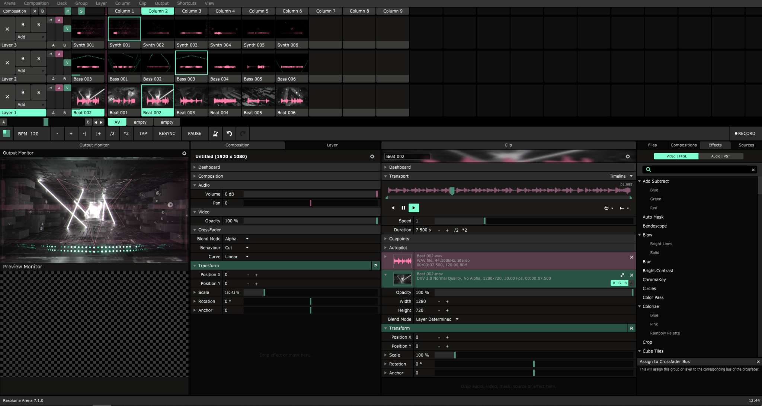The width and height of the screenshot is (762, 406).
Task: Open the Shortcuts menu
Action: pyautogui.click(x=186, y=3)
